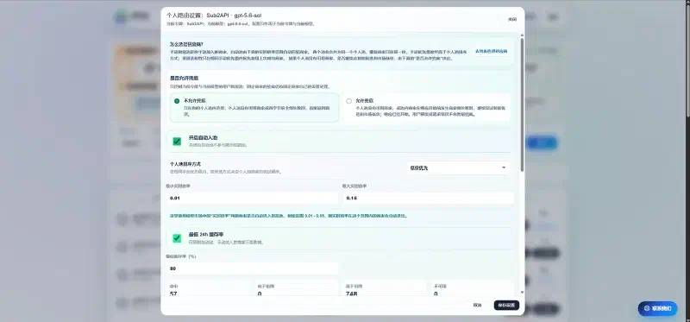The width and height of the screenshot is (690, 322).
Task: Click the cancel button beside save
Action: point(478,306)
